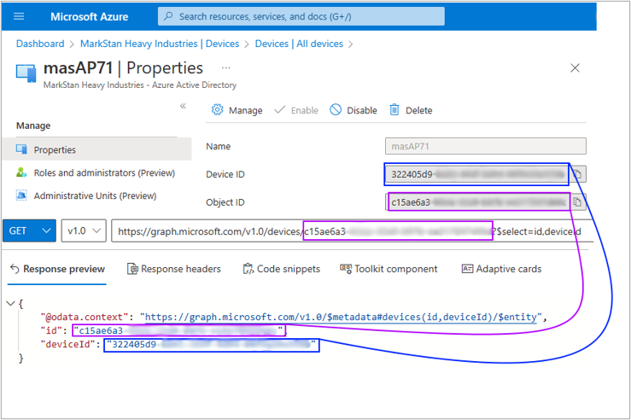This screenshot has height=420, width=631.
Task: Select Properties in the Manage menu
Action: (x=96, y=149)
